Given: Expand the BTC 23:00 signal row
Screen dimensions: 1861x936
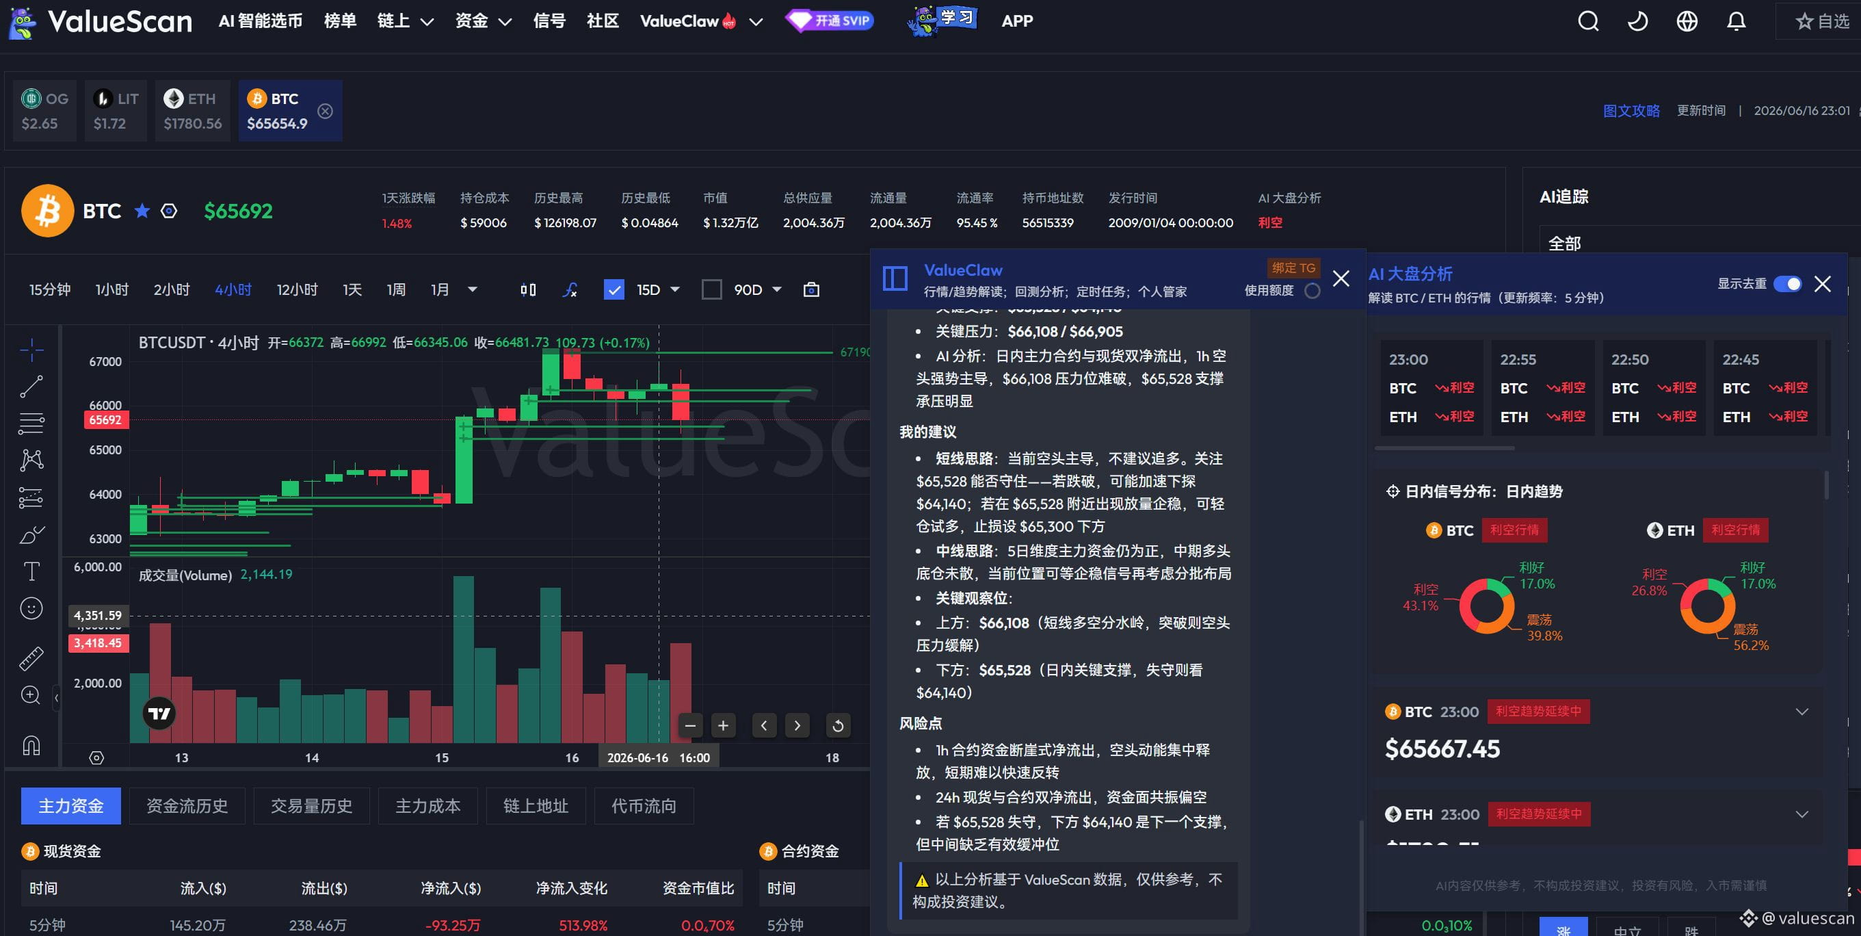Looking at the screenshot, I should 1802,712.
